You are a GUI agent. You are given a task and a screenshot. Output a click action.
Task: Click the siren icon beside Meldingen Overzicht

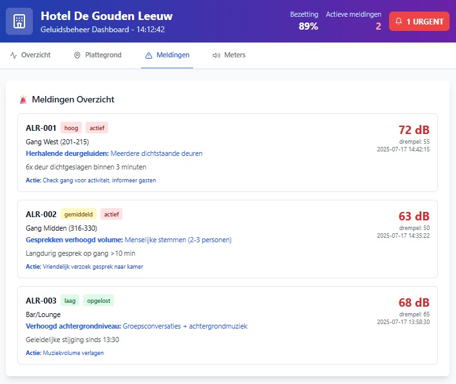[24, 99]
